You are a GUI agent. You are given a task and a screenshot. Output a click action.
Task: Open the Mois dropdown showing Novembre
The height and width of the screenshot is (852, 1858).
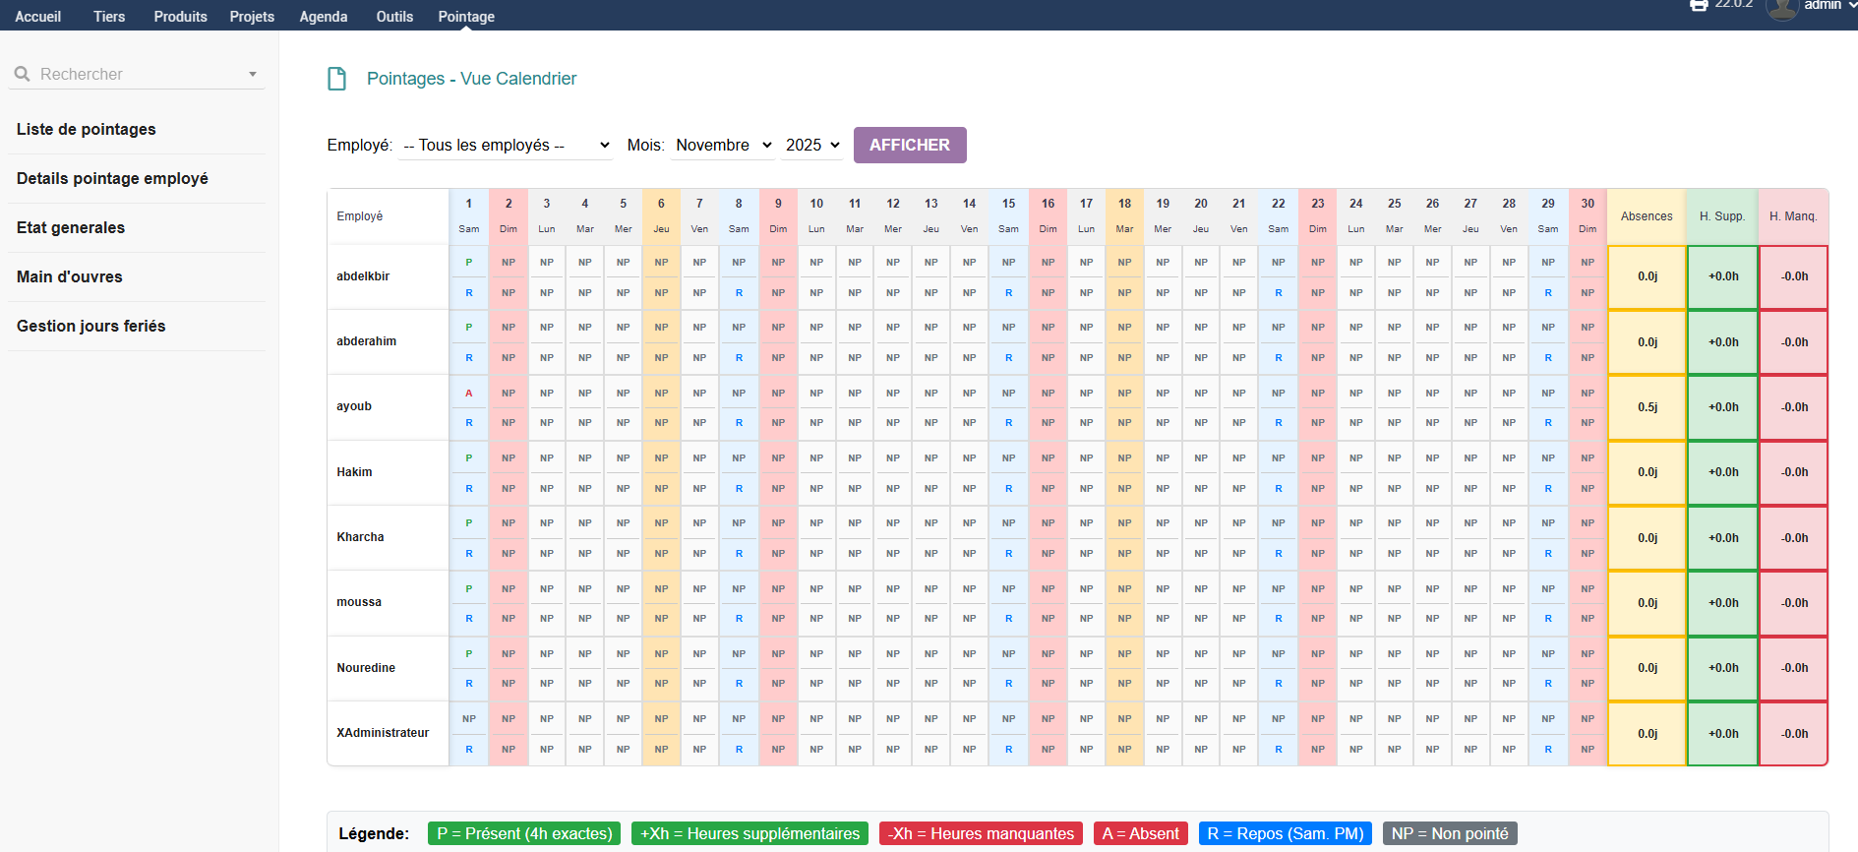pyautogui.click(x=723, y=146)
